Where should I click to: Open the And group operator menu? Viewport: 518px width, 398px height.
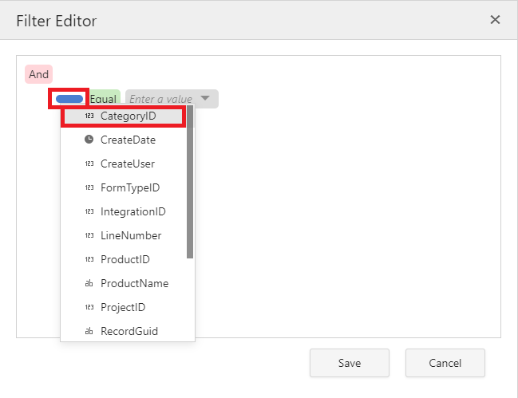38,74
